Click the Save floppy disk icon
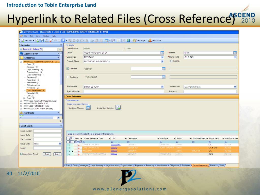The image size is (260, 195). (42, 40)
